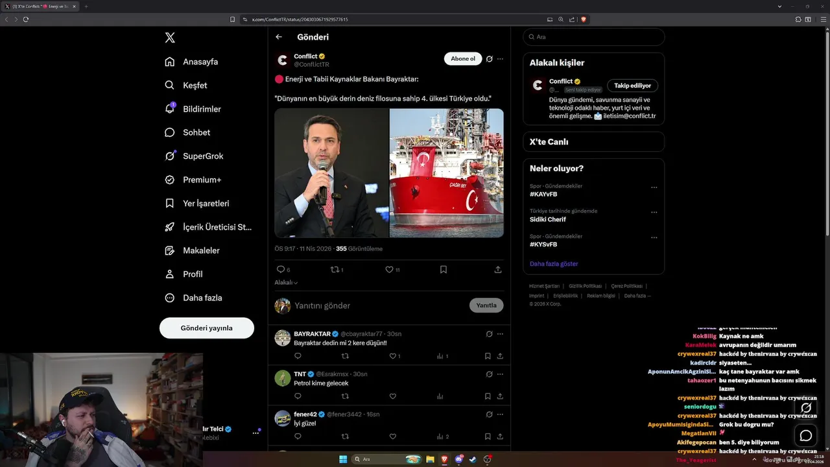Open the Windows Start menu
This screenshot has height=467, width=830.
[x=343, y=459]
